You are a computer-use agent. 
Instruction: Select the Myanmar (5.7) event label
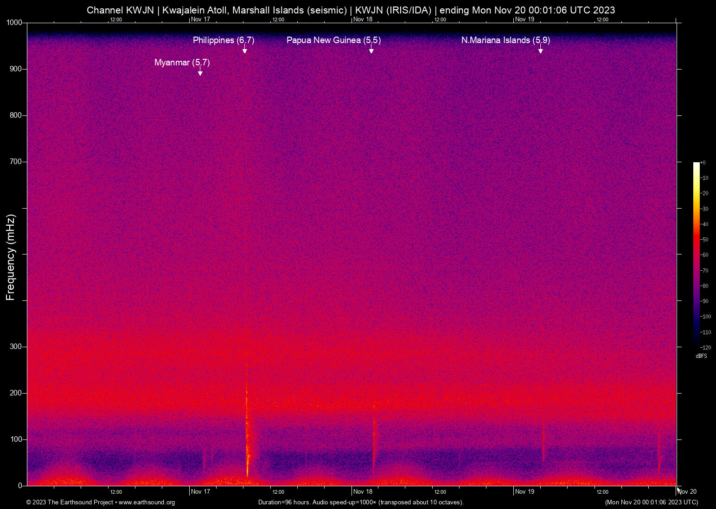182,62
